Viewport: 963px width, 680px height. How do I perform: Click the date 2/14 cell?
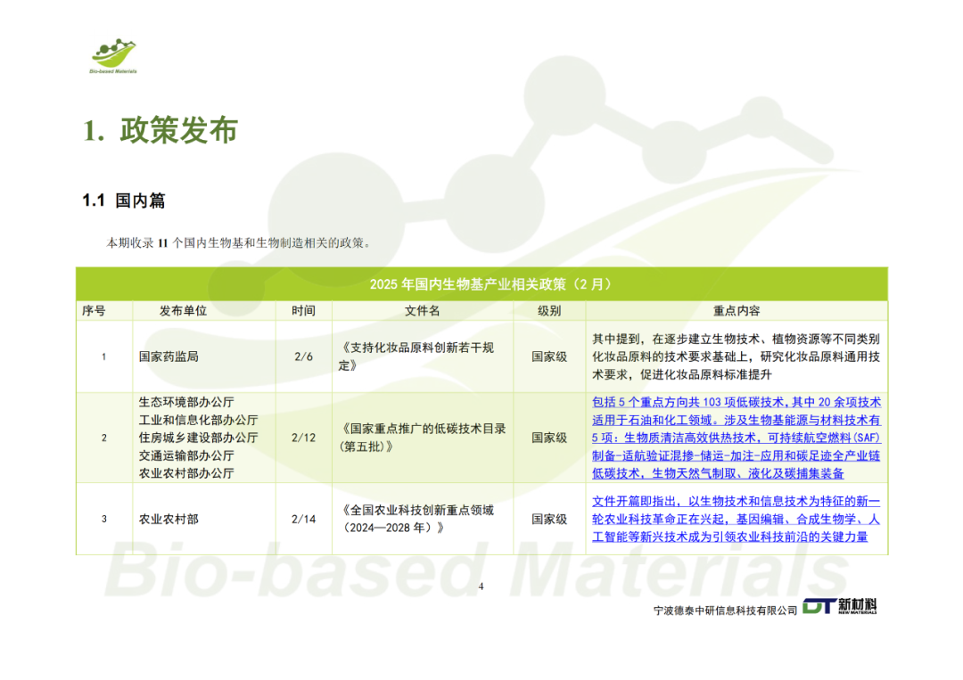point(303,519)
